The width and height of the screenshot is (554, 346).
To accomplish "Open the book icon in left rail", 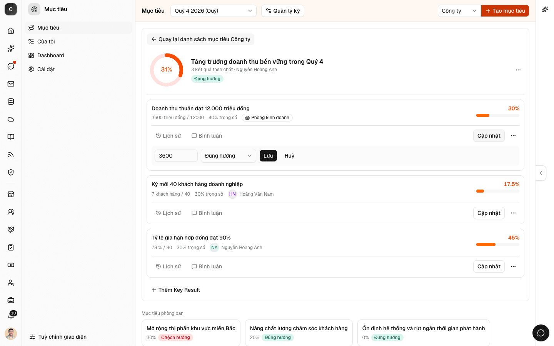I will pos(11,137).
